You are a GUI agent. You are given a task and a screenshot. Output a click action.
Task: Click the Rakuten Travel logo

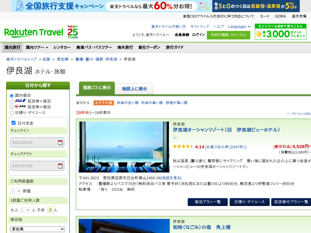point(34,33)
